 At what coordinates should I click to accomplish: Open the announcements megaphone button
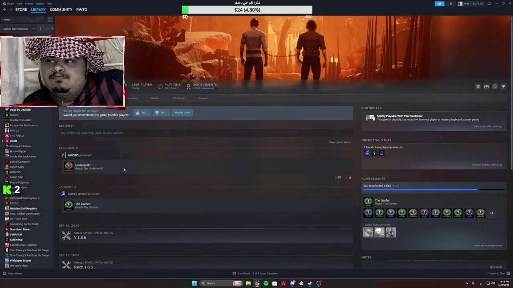[440, 4]
